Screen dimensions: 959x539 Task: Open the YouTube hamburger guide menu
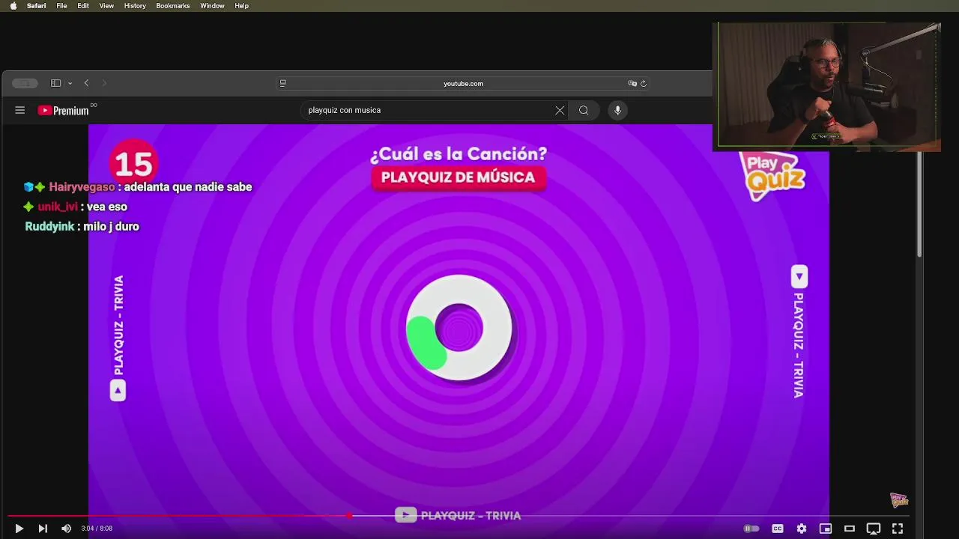click(x=19, y=110)
